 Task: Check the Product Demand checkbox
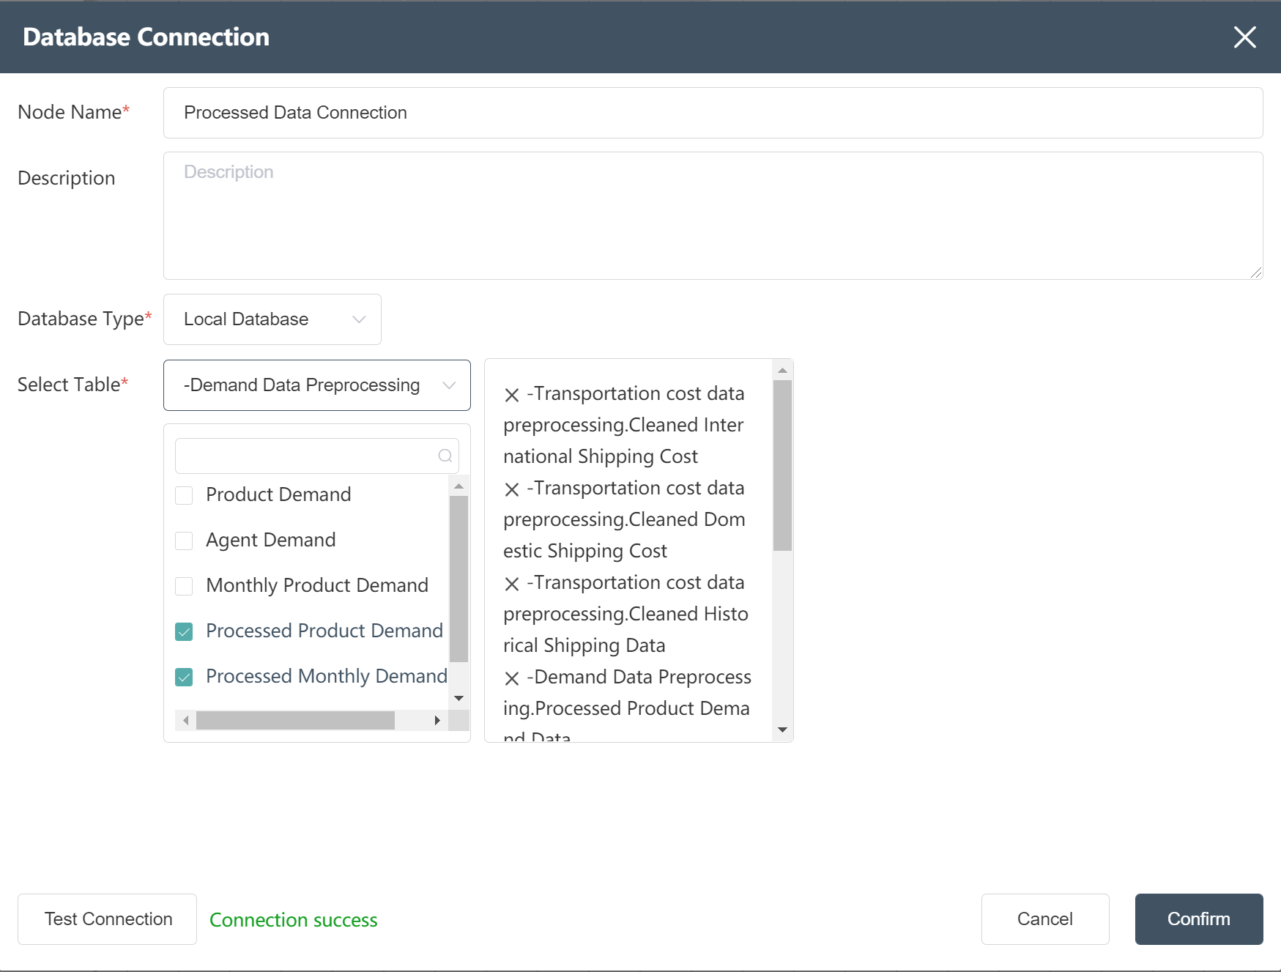point(184,496)
